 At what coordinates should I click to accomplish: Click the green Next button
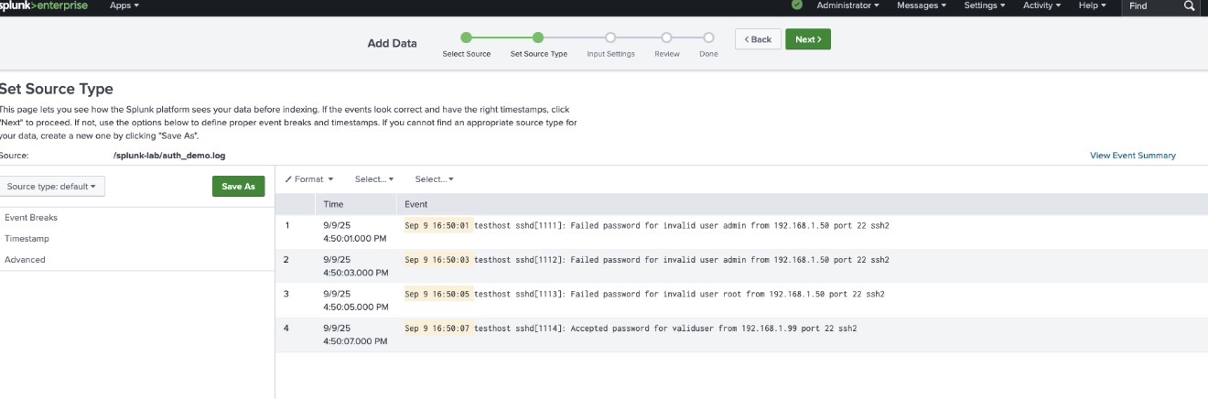[808, 39]
